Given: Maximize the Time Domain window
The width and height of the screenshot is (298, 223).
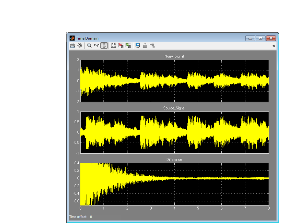Looking at the screenshot, I should click(x=260, y=38).
